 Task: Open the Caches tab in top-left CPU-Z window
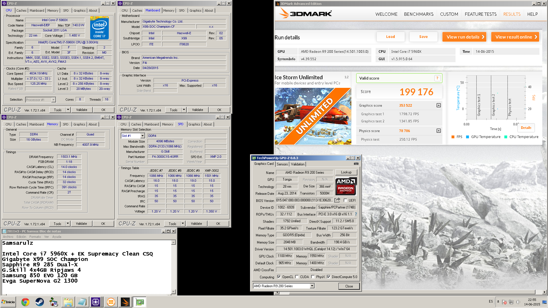click(x=21, y=11)
